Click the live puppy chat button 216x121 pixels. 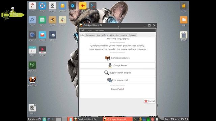[117, 80]
